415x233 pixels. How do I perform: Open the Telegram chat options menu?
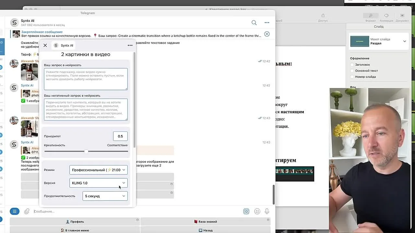tap(267, 23)
